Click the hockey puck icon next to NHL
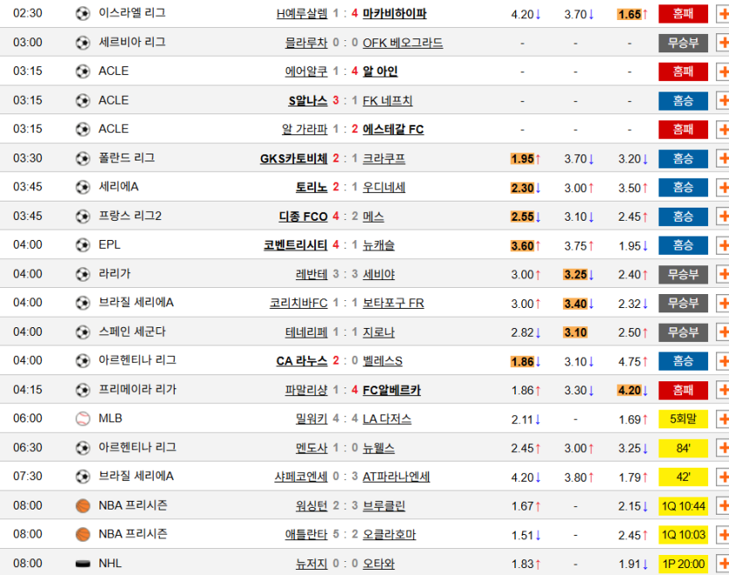The height and width of the screenshot is (575, 729). pos(83,564)
